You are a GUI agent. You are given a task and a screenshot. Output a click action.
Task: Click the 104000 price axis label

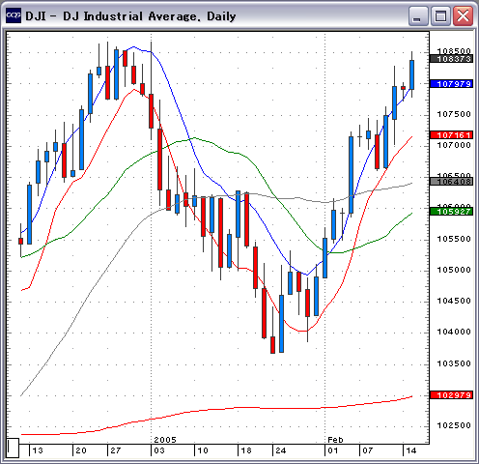pos(454,332)
